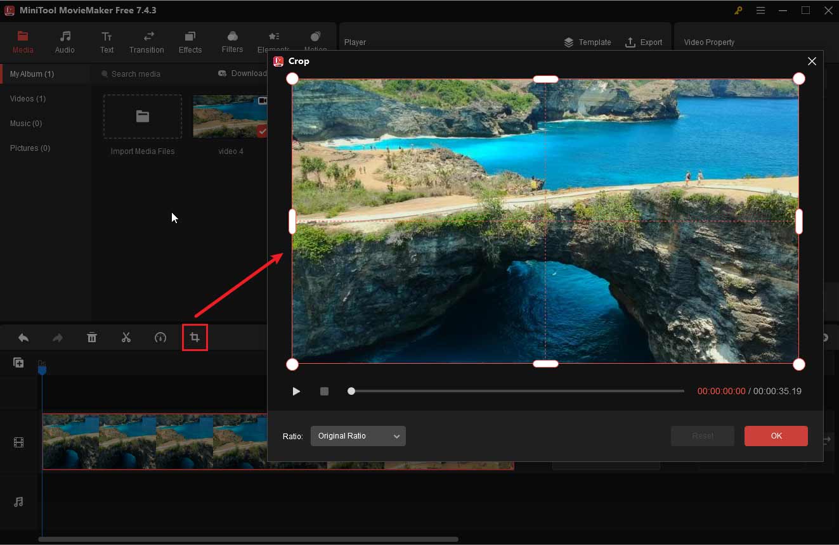Viewport: 839px width, 545px height.
Task: Select Pictures (0) category
Action: pyautogui.click(x=30, y=148)
